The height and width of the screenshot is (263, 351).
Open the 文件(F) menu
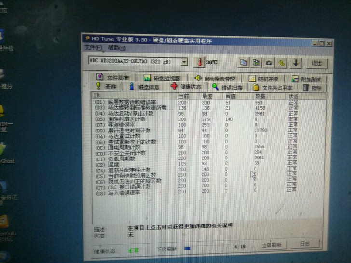pyautogui.click(x=93, y=47)
